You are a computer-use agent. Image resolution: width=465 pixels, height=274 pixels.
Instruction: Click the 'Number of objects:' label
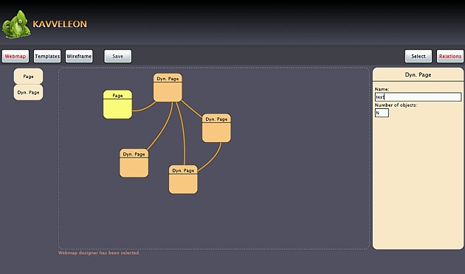(x=396, y=105)
